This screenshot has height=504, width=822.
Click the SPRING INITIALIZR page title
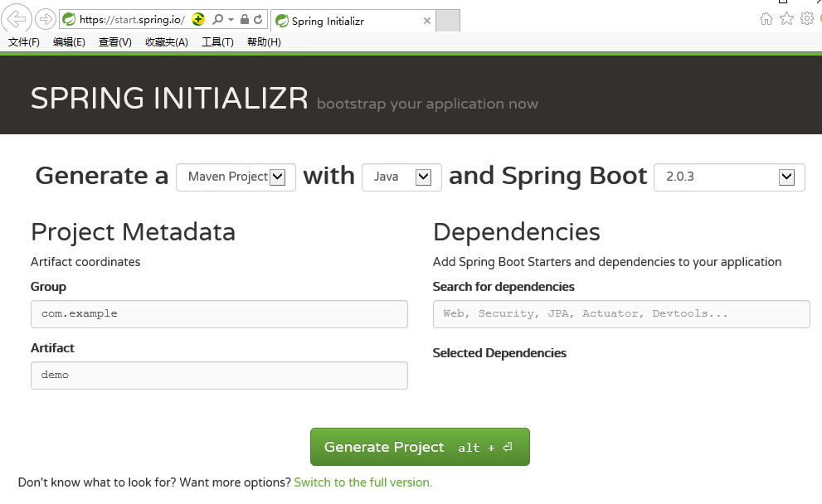click(169, 98)
